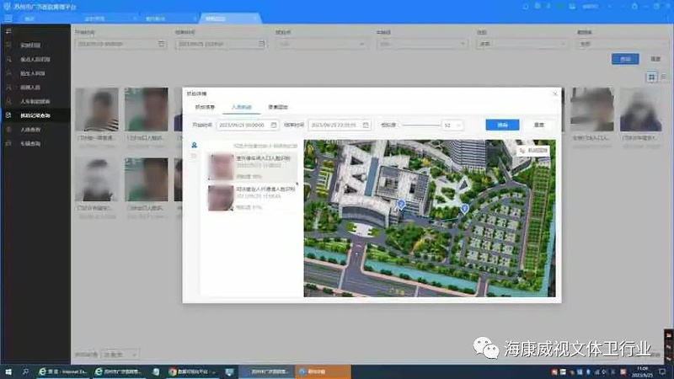Viewport: 674px width, 379px height.
Task: Open second-to-last thumbnail in top row at right
Action: click(592, 109)
